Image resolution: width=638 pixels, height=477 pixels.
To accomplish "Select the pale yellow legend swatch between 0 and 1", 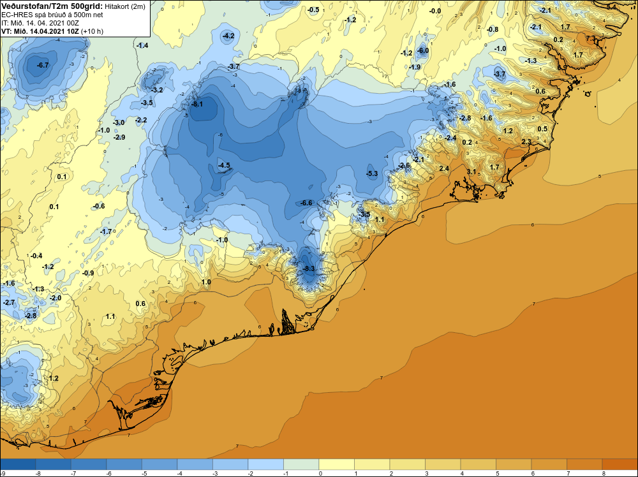I will tap(336, 464).
